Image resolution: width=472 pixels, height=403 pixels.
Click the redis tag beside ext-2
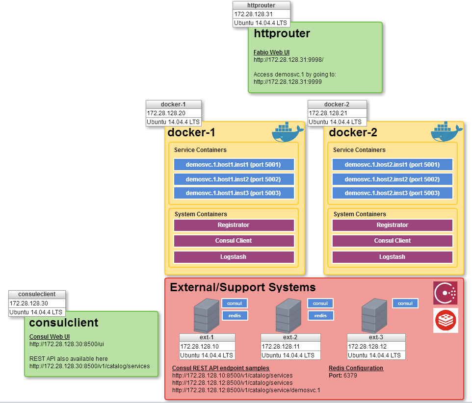[320, 316]
